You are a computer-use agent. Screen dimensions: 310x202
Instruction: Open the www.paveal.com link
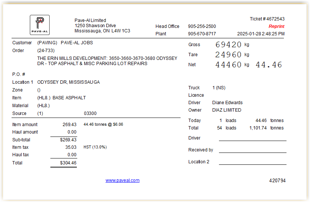pos(122,180)
